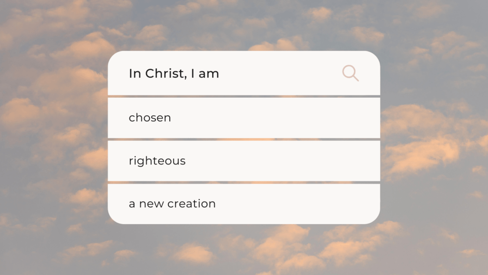Click the letter "I" in the search query
Viewport: 488px width, 275px height.
click(x=193, y=73)
